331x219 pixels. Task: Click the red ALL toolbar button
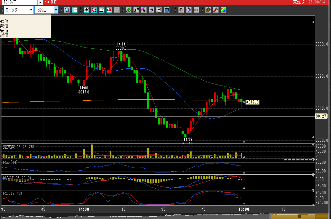point(196,10)
